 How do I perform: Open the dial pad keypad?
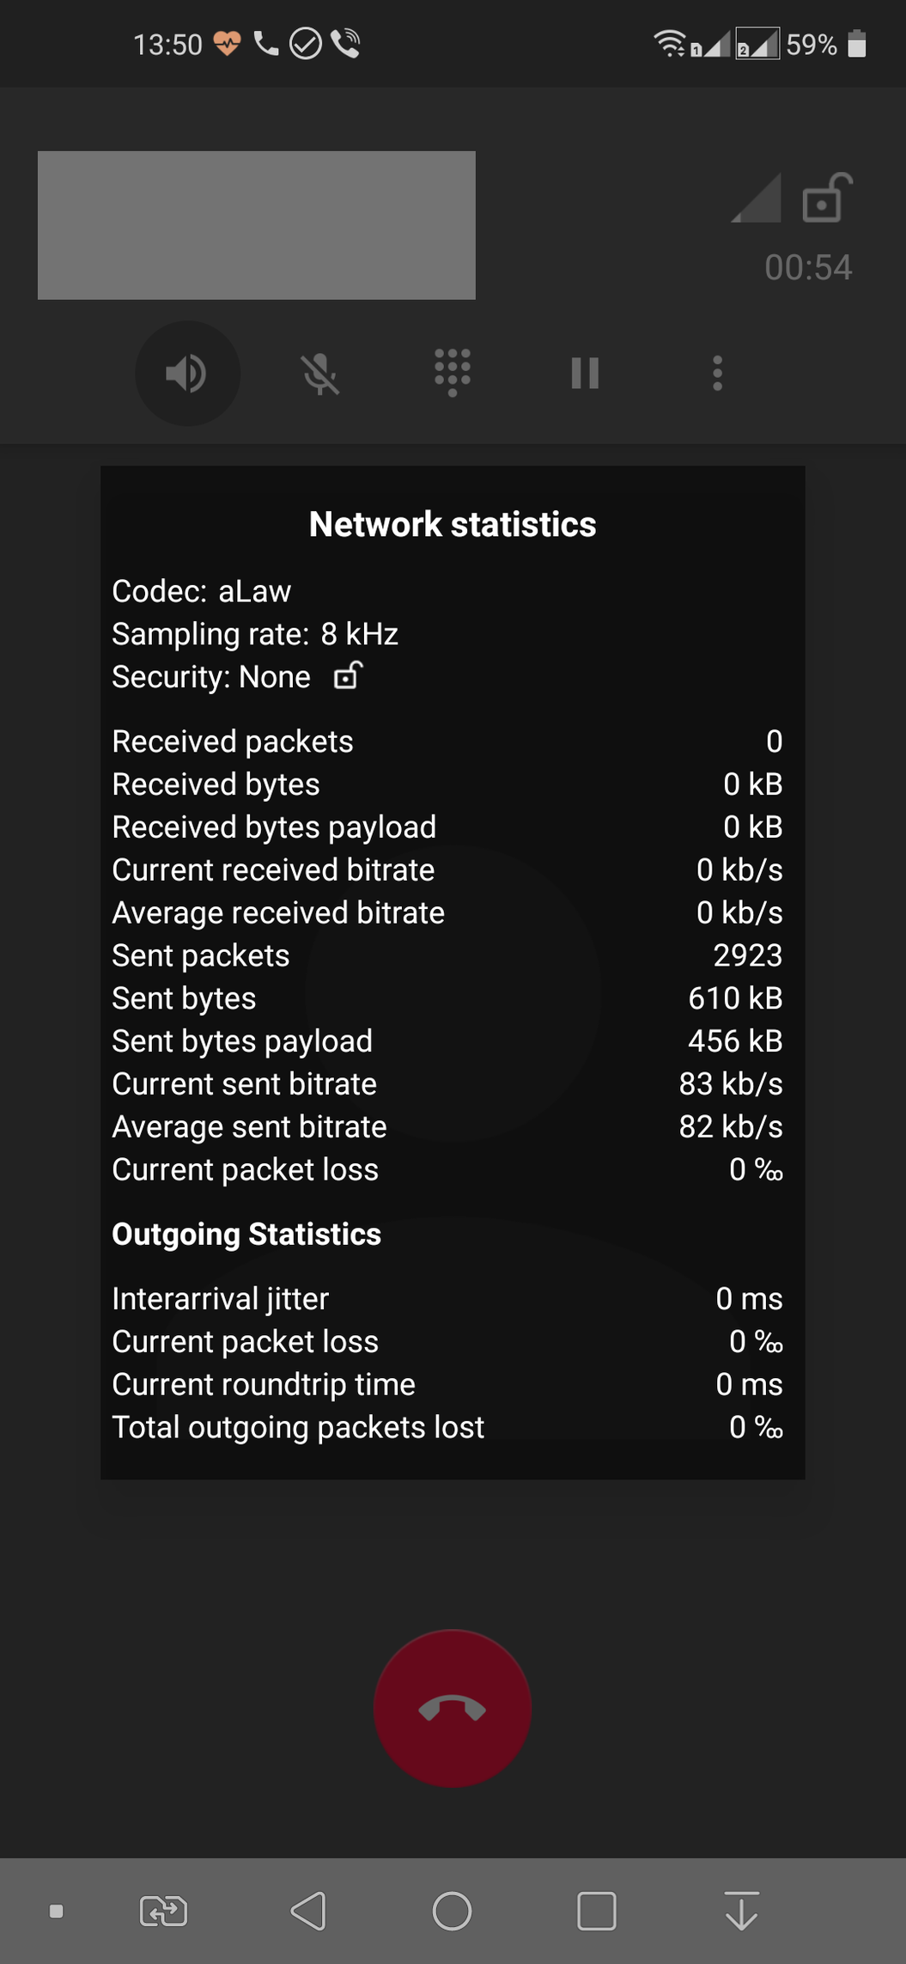point(453,373)
